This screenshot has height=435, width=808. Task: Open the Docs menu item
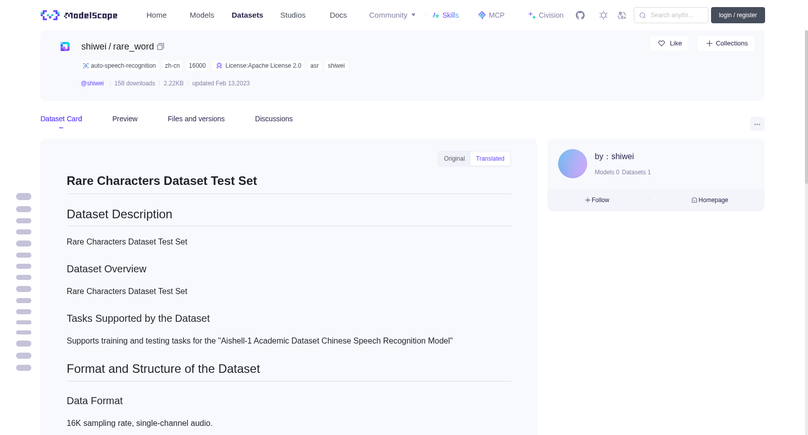click(338, 15)
